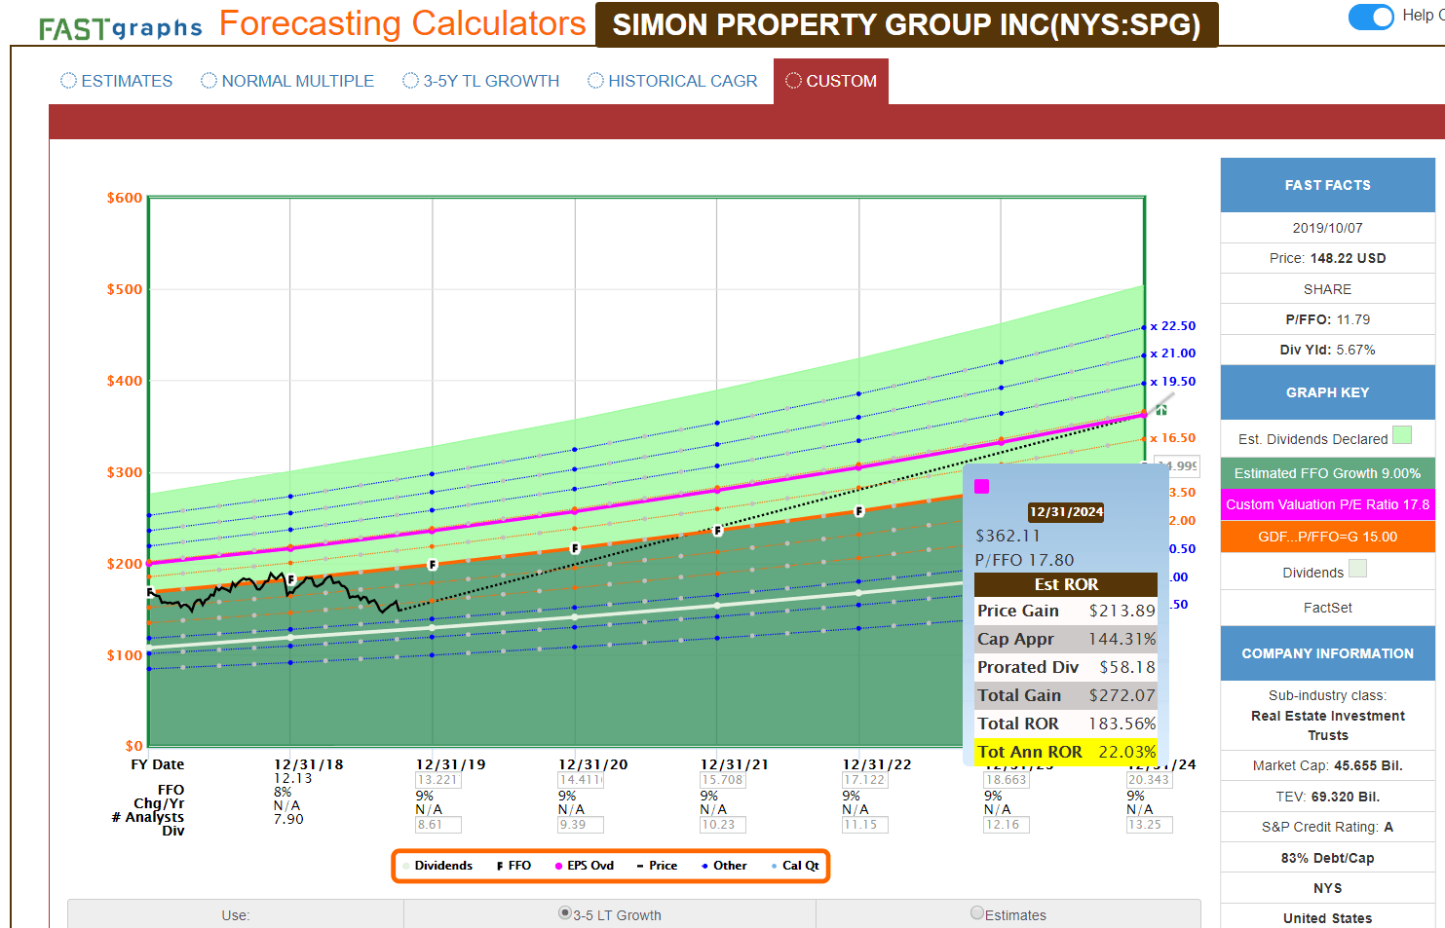1445x928 pixels.
Task: Toggle Price line in the chart legend
Action: (657, 866)
